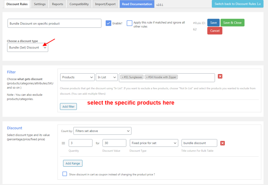Go to the Import/Export tab

click(x=105, y=4)
